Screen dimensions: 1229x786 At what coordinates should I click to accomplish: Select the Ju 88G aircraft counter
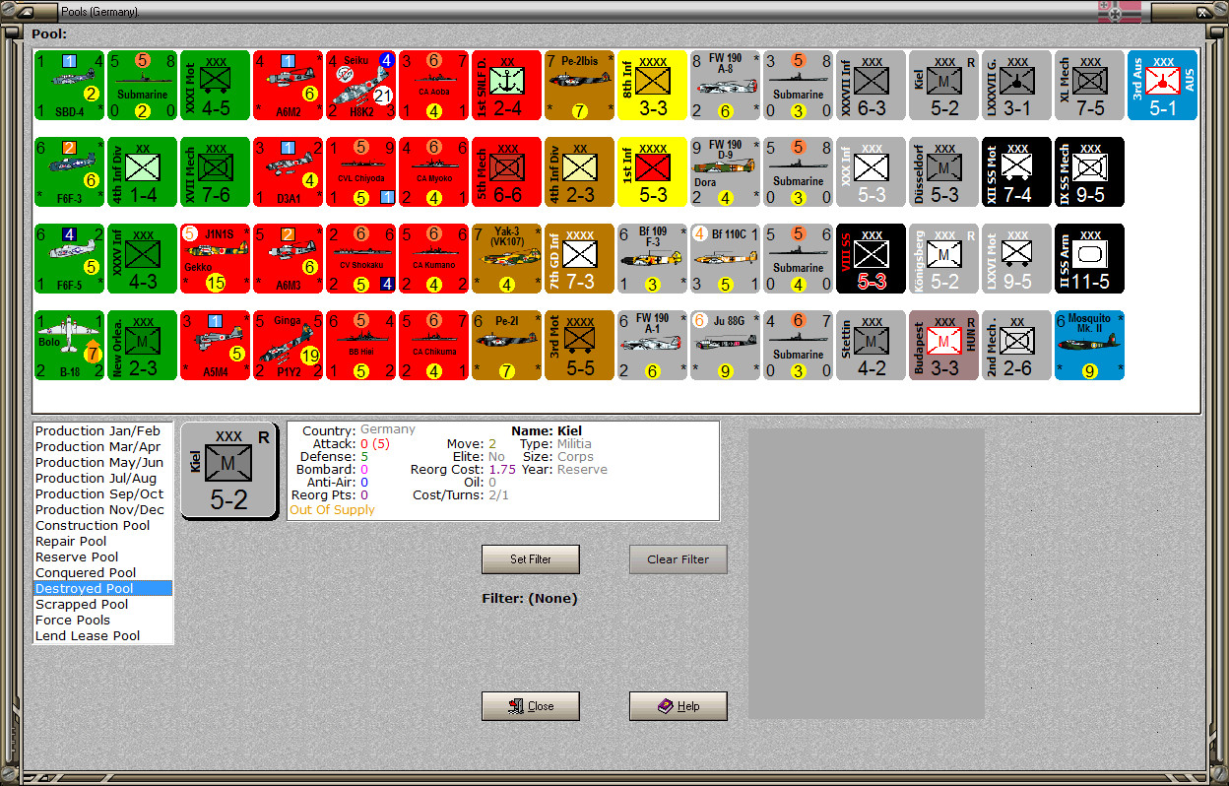(725, 346)
